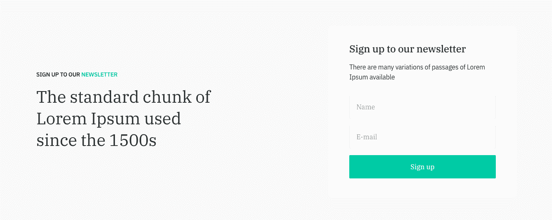Focus the E-mail input field
This screenshot has height=220, width=552.
click(x=422, y=137)
